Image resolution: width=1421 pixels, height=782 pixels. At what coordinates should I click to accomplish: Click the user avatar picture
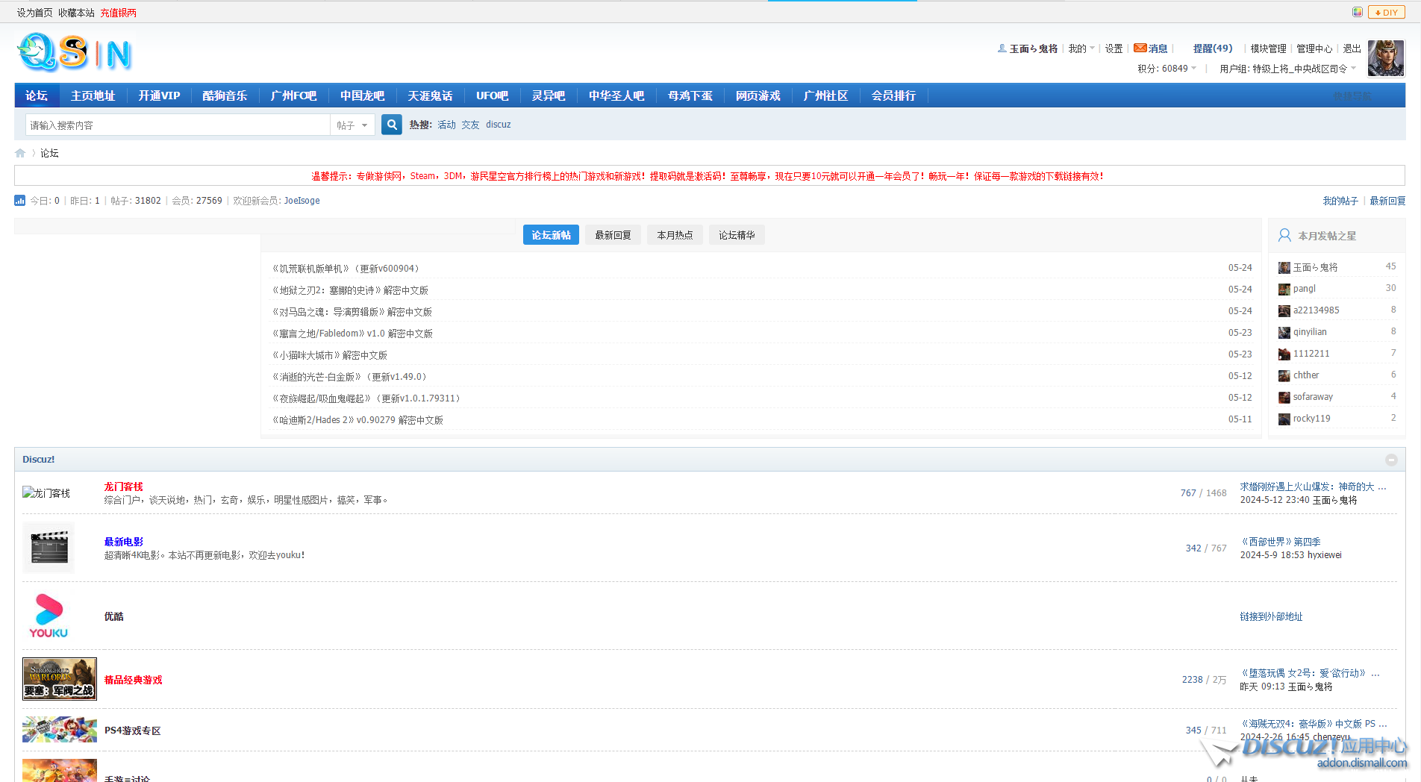pyautogui.click(x=1386, y=58)
